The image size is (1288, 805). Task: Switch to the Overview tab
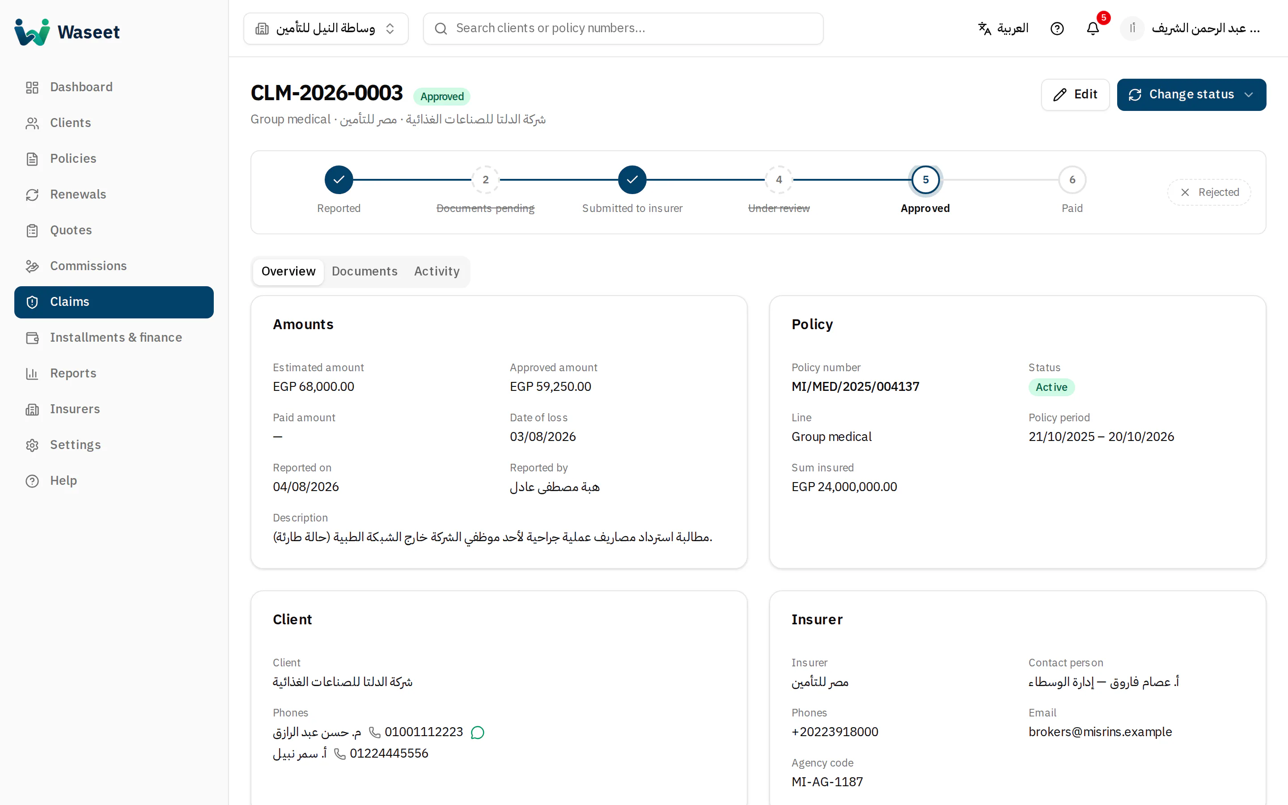tap(288, 271)
